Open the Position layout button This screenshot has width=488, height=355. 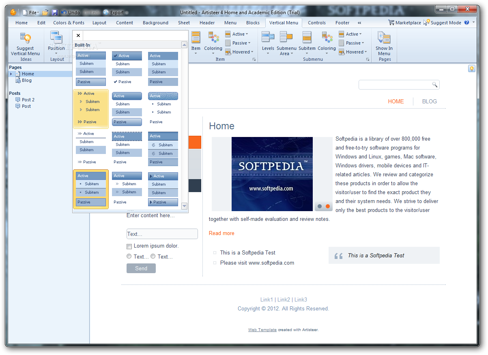click(x=56, y=44)
